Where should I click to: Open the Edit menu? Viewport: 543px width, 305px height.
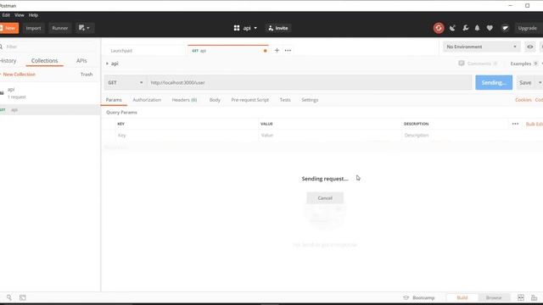6,15
